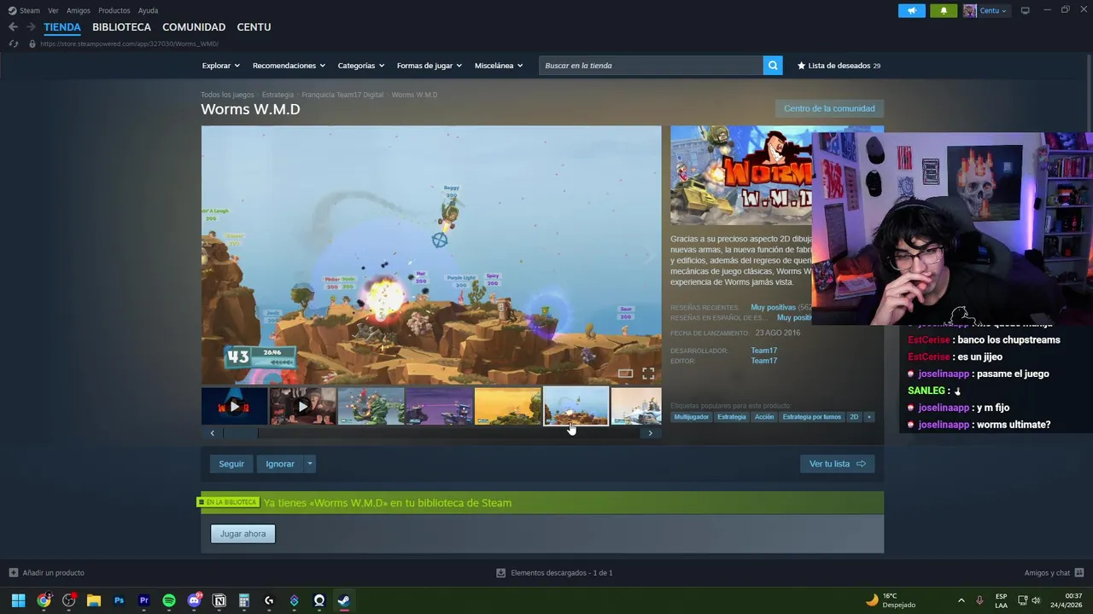1093x614 pixels.
Task: Click the Seguir button
Action: point(231,464)
